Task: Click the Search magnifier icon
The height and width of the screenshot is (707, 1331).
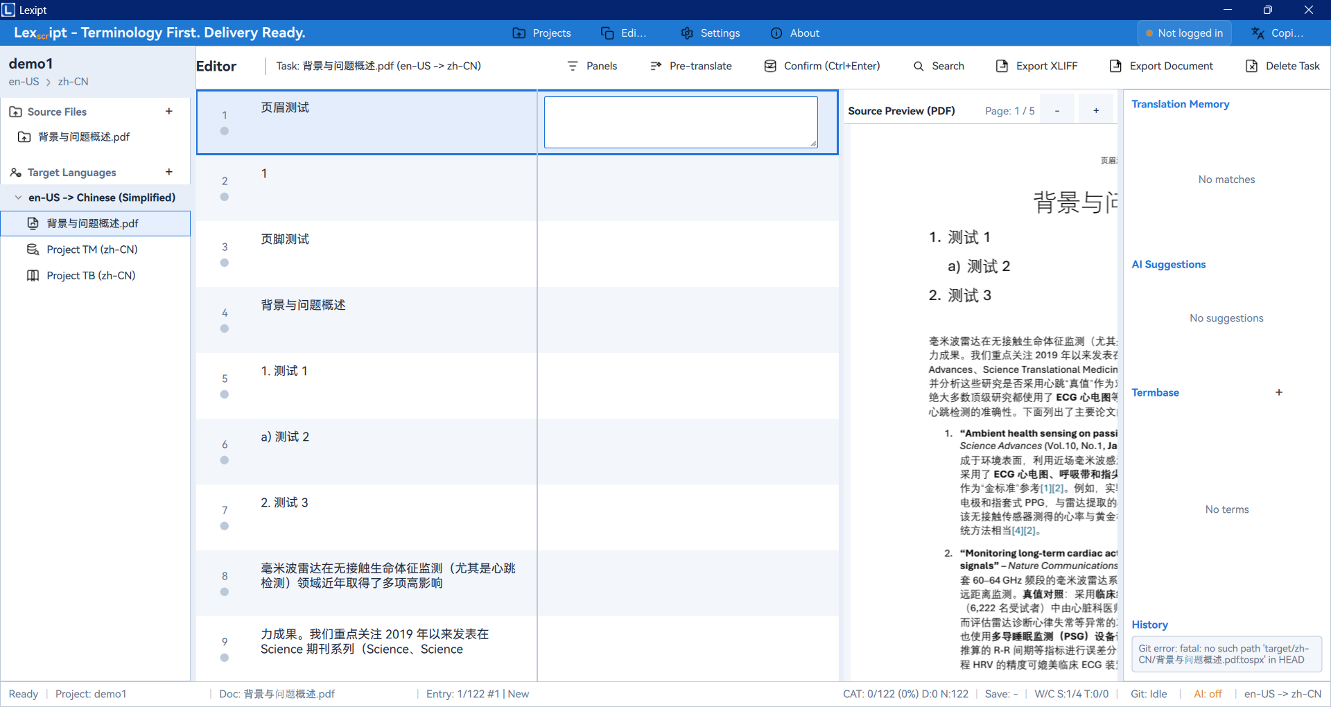Action: (x=919, y=66)
